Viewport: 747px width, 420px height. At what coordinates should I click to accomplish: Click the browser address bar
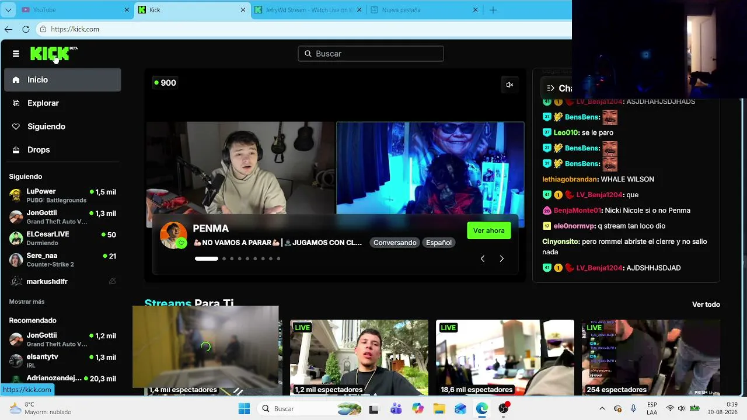[303, 29]
